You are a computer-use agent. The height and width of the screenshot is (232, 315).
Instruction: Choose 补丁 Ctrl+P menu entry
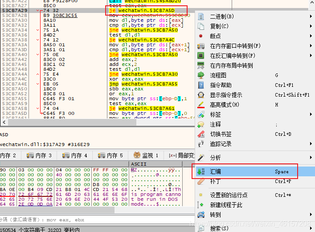(255, 181)
